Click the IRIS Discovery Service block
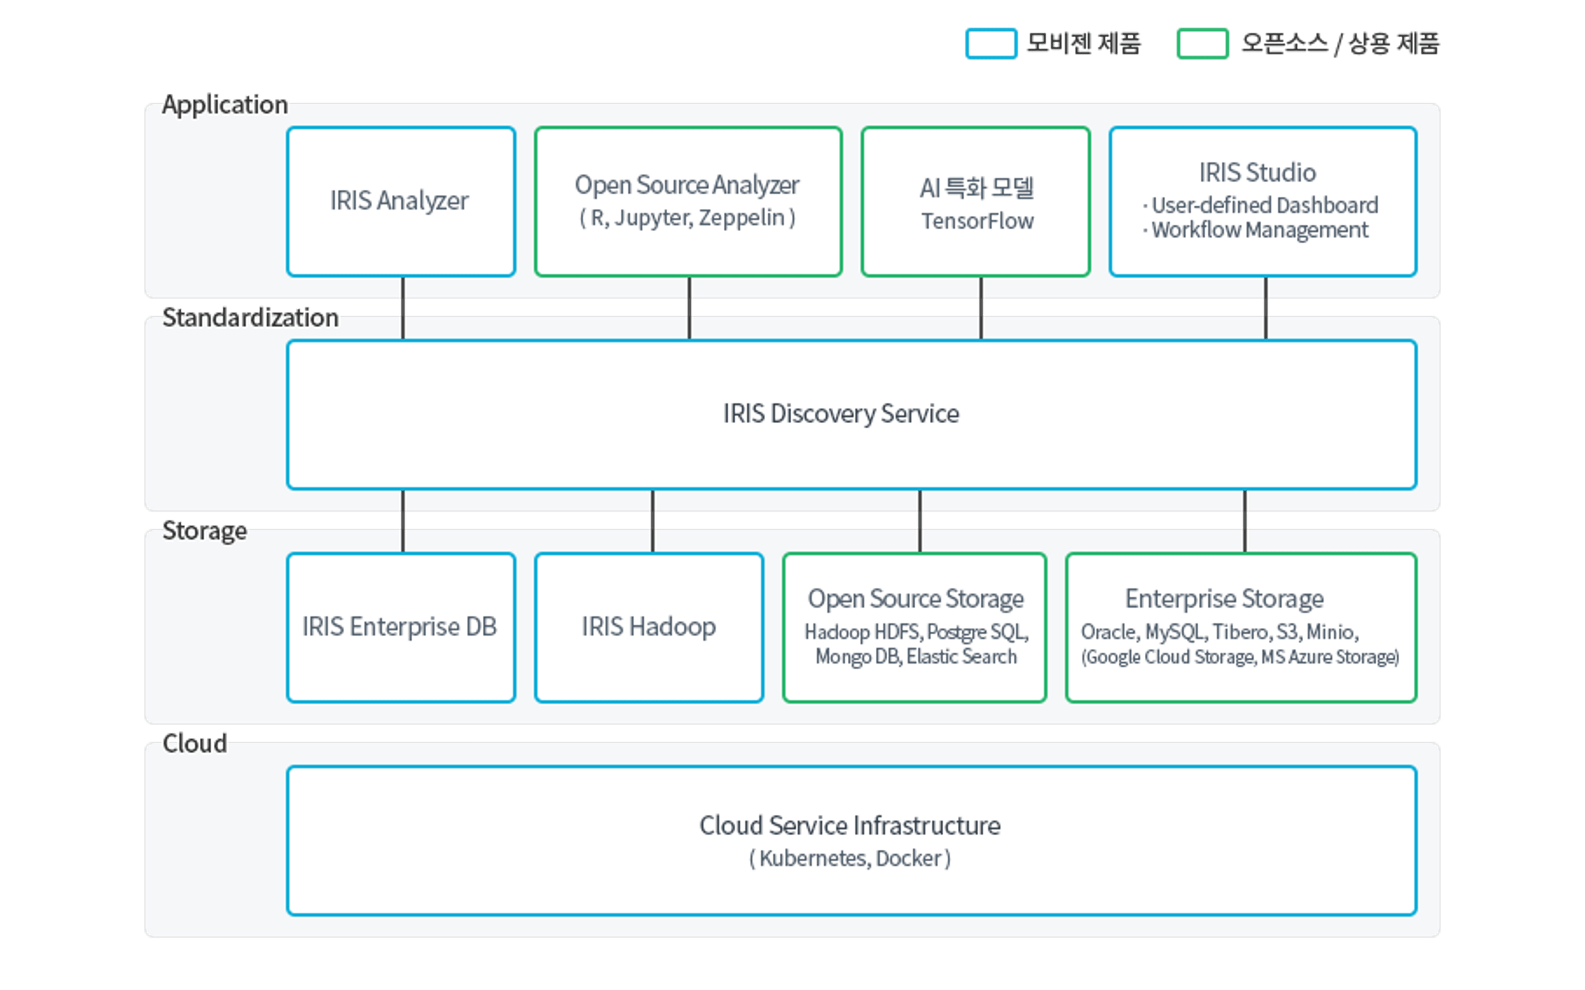1585x990 pixels. tap(851, 414)
